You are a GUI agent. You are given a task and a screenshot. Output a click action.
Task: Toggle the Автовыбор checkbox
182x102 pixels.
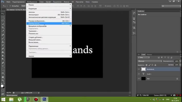coord(10,6)
